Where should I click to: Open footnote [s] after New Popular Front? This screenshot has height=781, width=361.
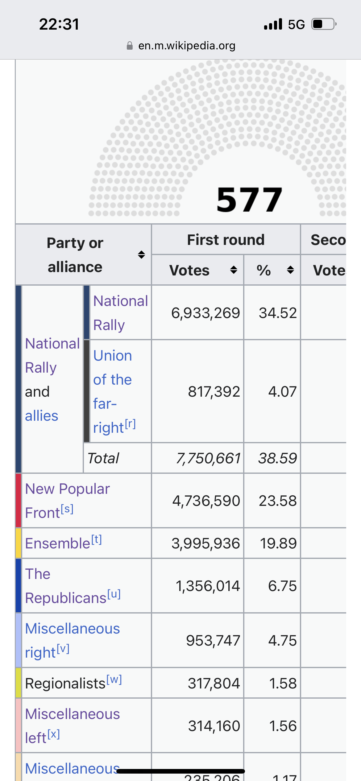point(67,509)
